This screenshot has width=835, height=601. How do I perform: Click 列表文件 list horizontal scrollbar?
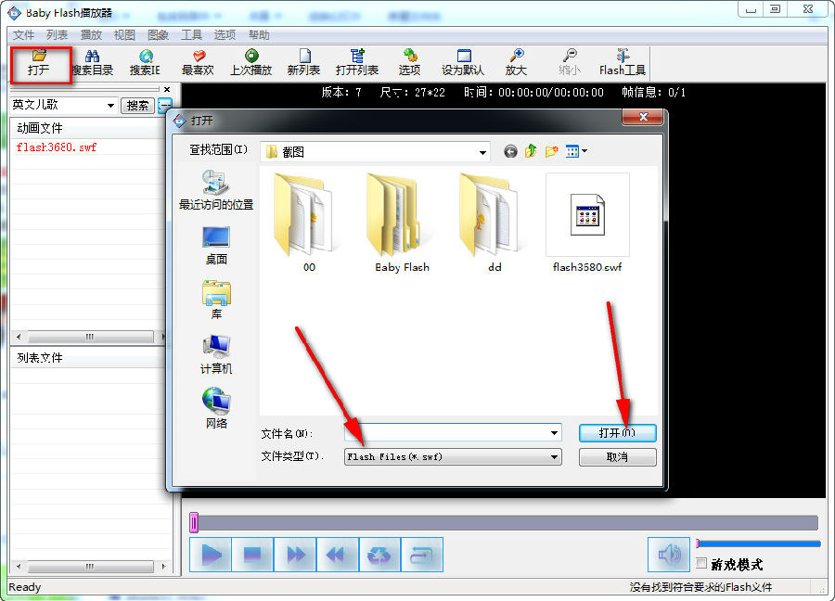pos(90,566)
